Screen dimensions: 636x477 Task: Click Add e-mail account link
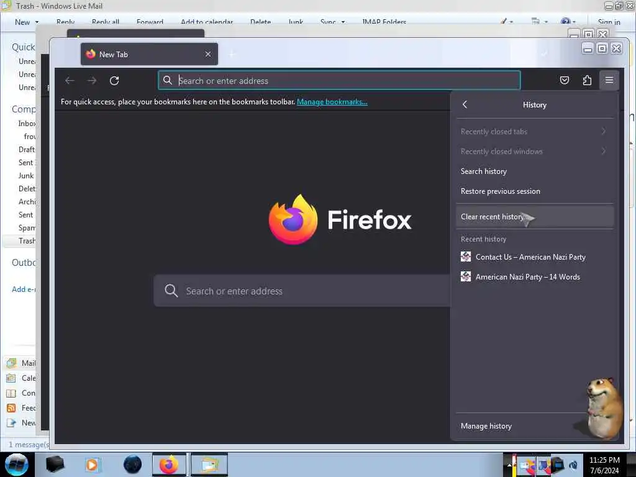tap(24, 289)
